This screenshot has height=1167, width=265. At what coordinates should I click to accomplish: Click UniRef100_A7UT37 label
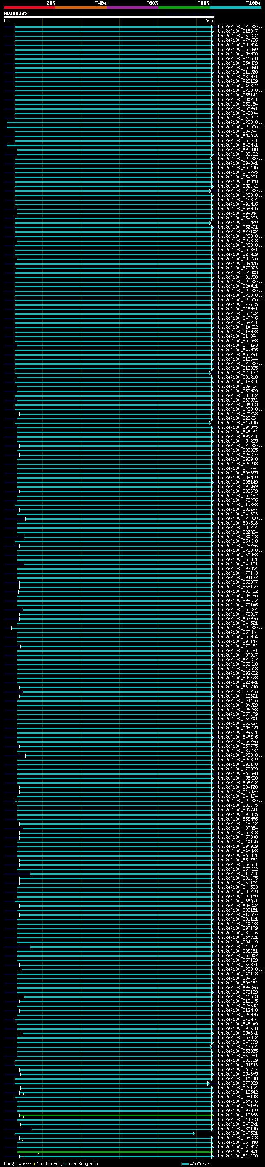point(238,373)
